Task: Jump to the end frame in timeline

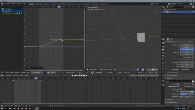Action: 86,75
